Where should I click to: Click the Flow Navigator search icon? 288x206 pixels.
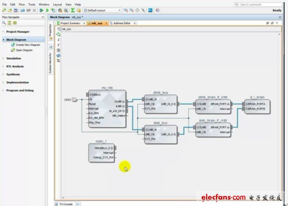(x=4, y=22)
